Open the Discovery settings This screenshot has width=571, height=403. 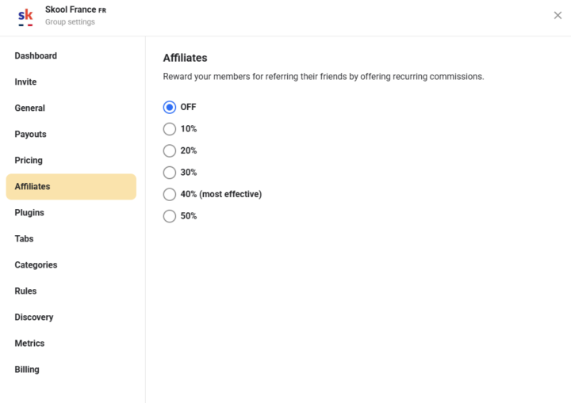(x=34, y=317)
